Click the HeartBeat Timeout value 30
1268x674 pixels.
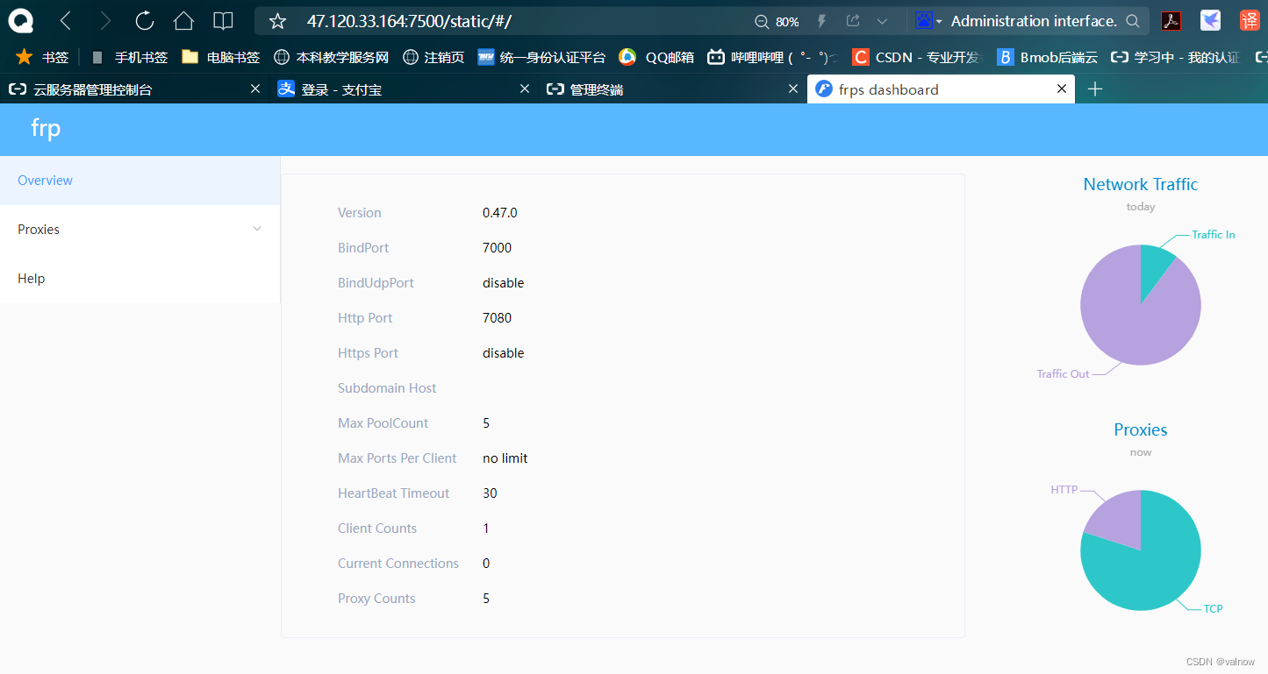tap(490, 493)
